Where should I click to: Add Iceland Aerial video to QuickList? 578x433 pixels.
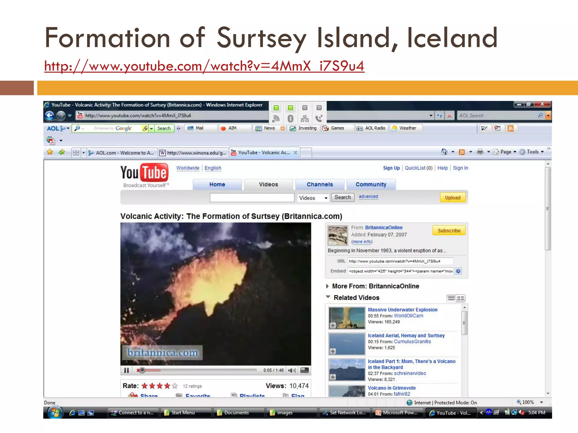pos(333,351)
